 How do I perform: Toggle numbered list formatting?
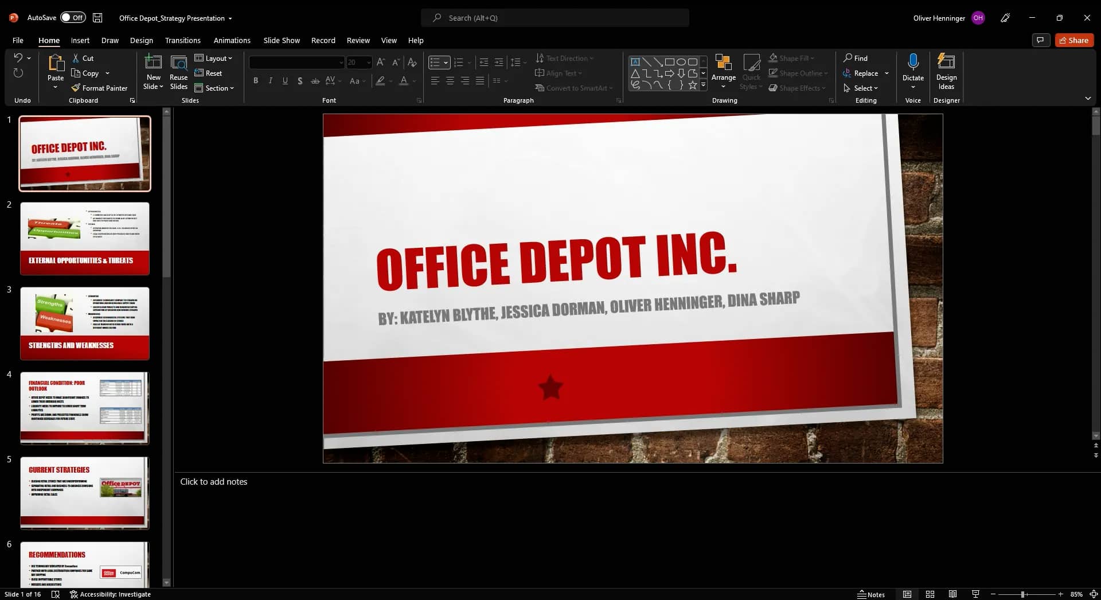(x=458, y=63)
